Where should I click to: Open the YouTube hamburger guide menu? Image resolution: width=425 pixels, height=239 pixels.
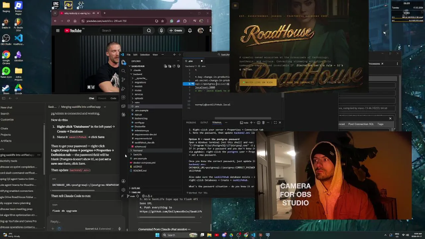(x=58, y=31)
